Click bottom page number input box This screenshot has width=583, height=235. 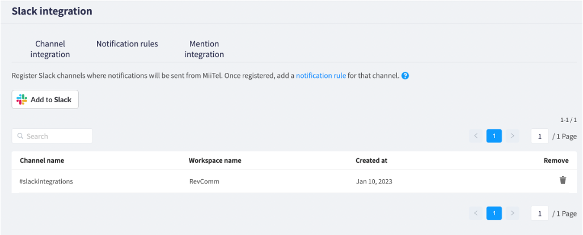pyautogui.click(x=540, y=214)
